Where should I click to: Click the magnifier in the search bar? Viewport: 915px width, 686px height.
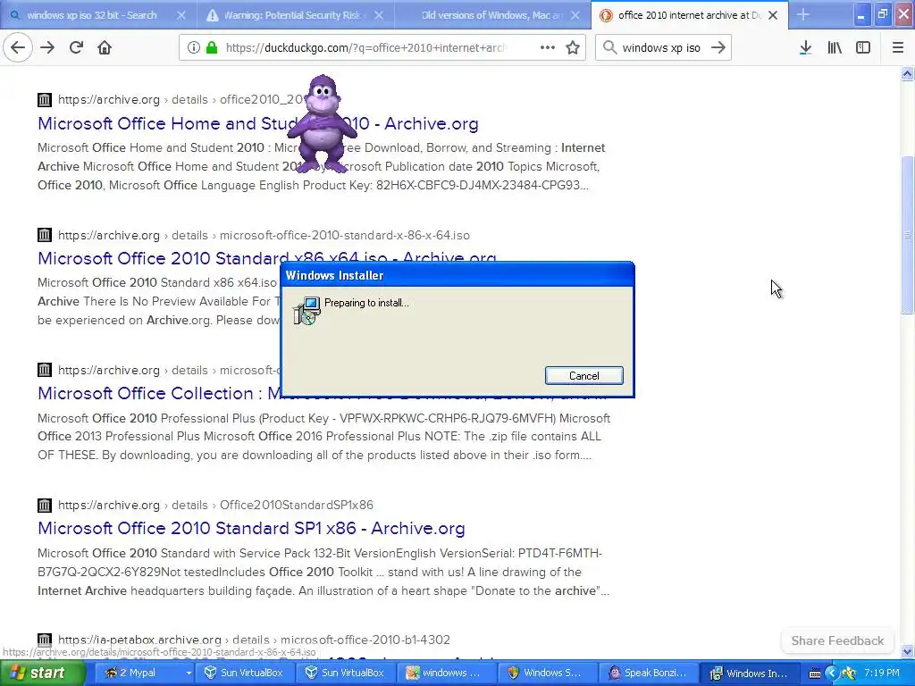click(x=609, y=47)
